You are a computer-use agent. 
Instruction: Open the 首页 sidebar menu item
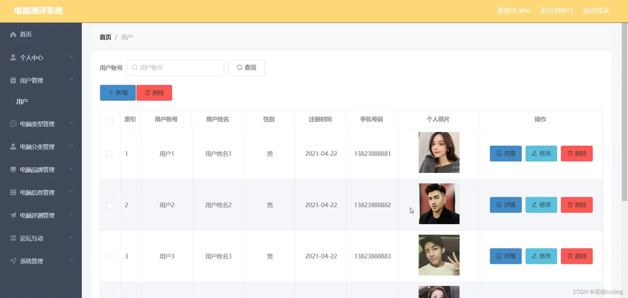point(41,35)
